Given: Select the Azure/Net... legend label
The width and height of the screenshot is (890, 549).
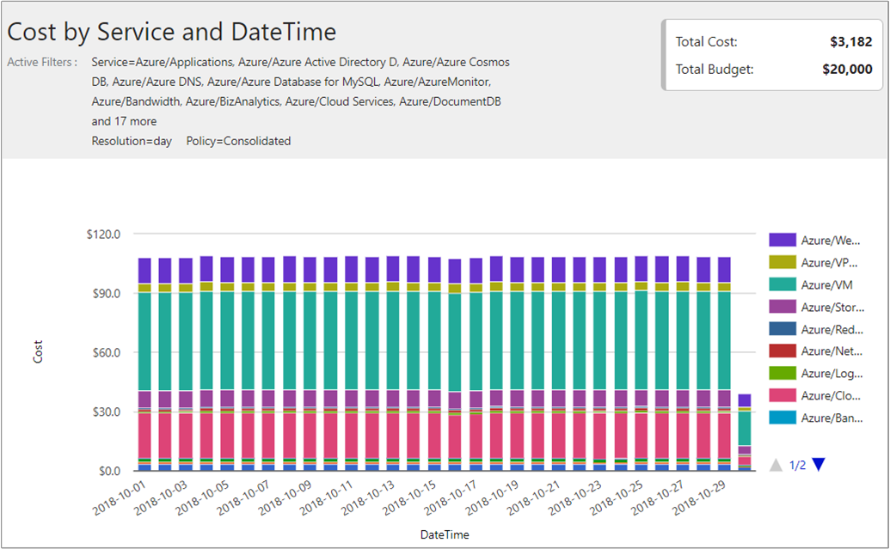Looking at the screenshot, I should (832, 351).
